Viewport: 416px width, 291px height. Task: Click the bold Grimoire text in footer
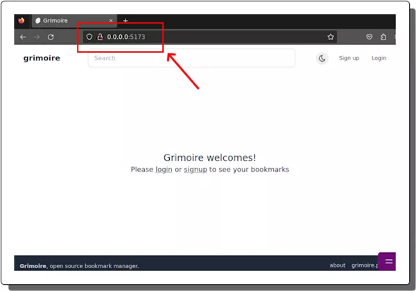pos(33,266)
